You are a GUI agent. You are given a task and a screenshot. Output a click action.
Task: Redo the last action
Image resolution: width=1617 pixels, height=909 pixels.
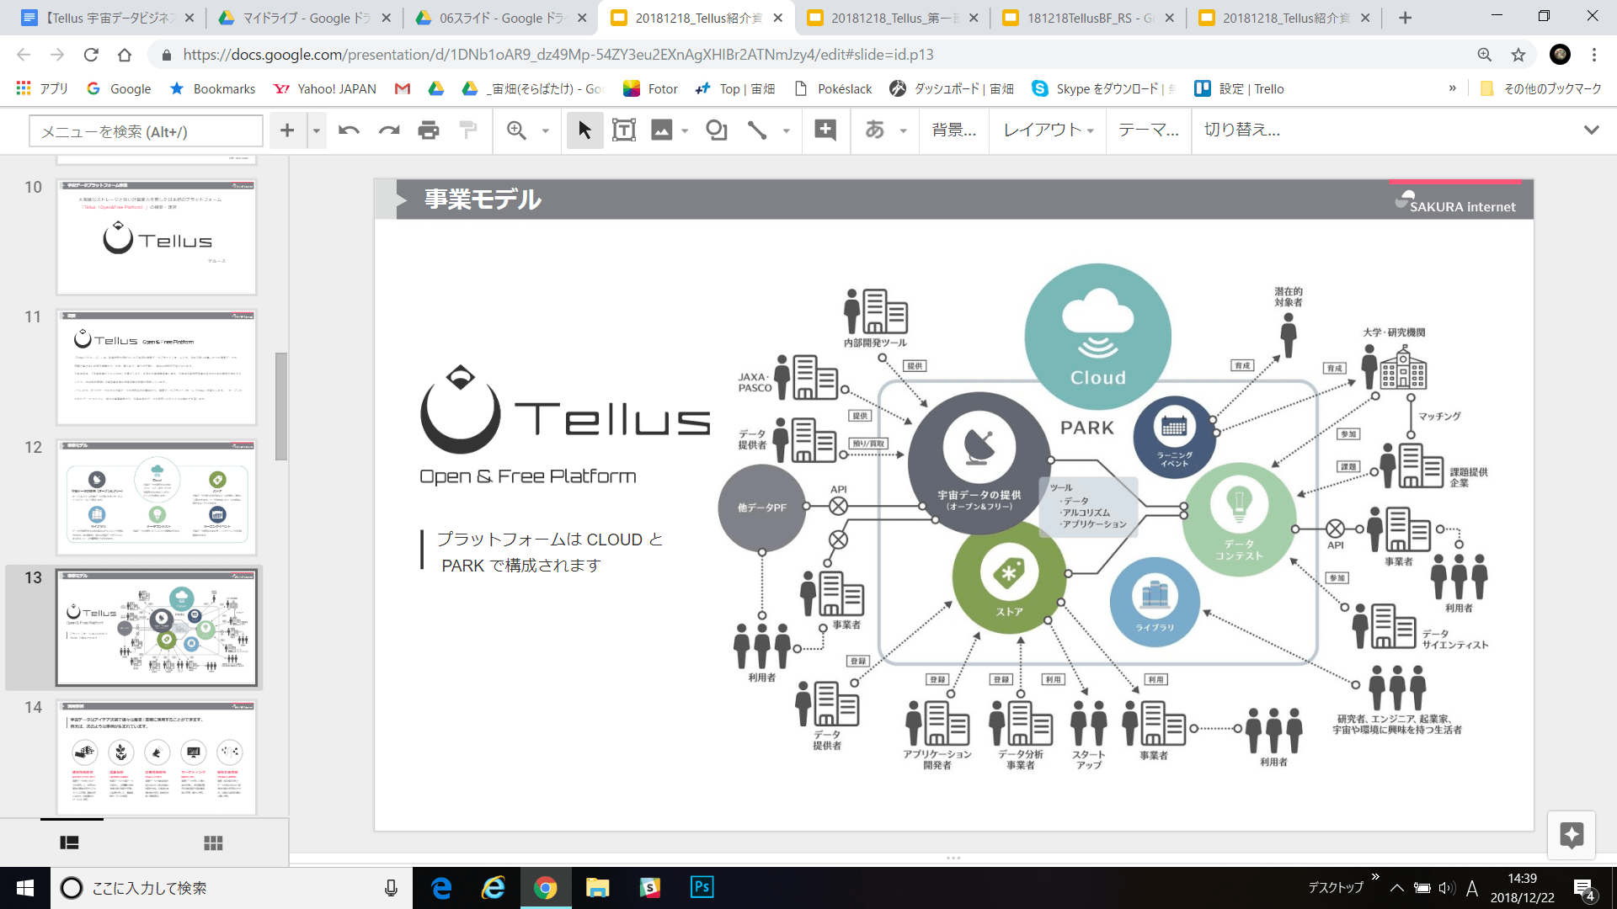point(388,130)
